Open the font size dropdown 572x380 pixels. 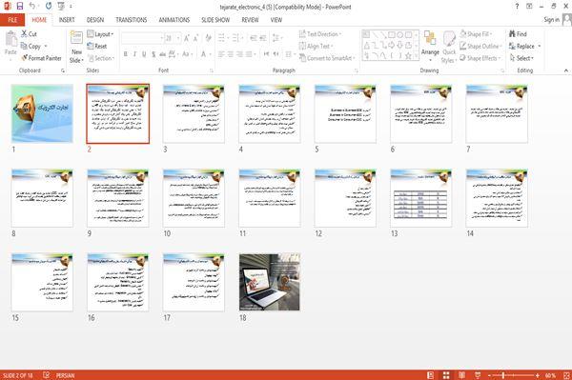coord(178,38)
